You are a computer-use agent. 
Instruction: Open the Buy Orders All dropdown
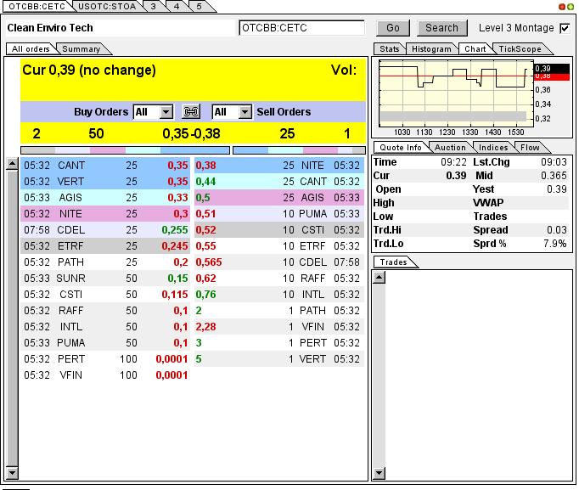(x=153, y=112)
